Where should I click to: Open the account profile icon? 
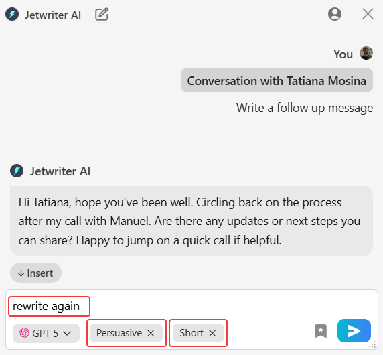click(335, 14)
